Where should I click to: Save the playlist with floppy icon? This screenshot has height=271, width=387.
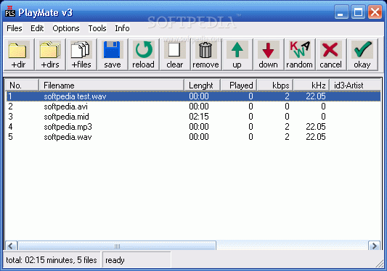coord(113,54)
